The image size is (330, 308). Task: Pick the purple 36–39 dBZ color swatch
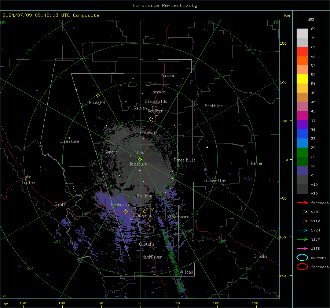click(x=302, y=125)
